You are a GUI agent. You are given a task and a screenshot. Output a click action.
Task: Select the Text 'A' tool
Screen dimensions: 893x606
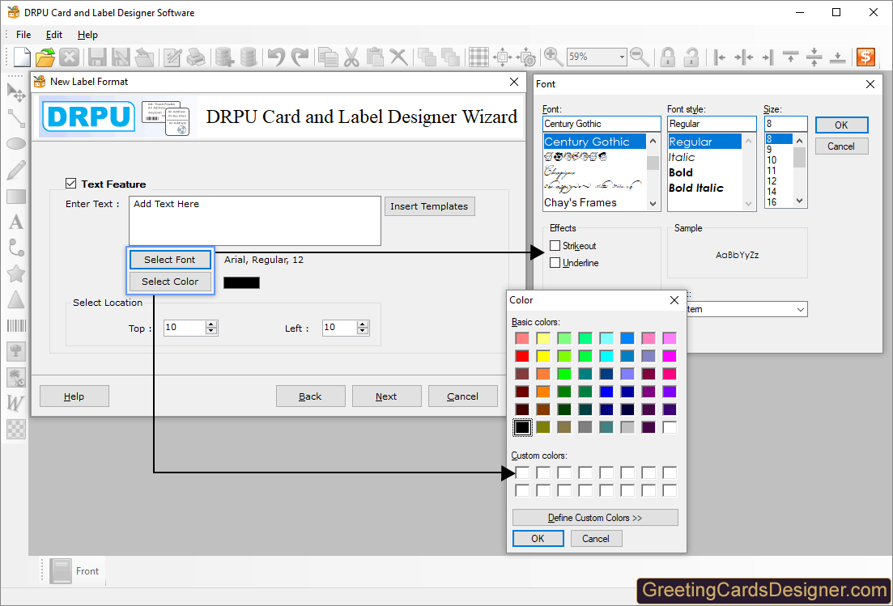[16, 222]
